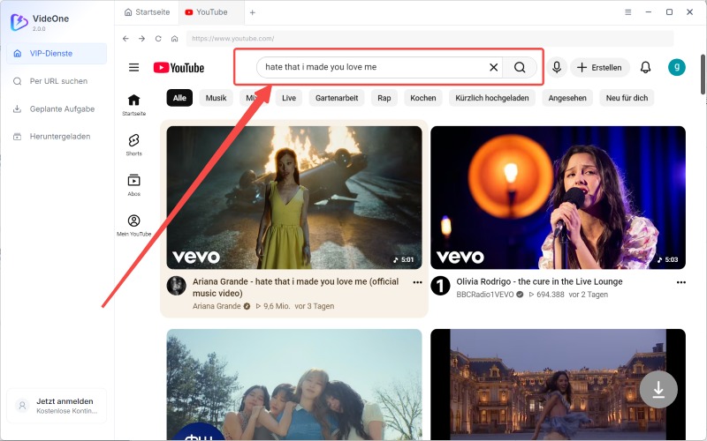Open more options for Olivia Rodrigo video
The height and width of the screenshot is (441, 707).
coord(680,282)
